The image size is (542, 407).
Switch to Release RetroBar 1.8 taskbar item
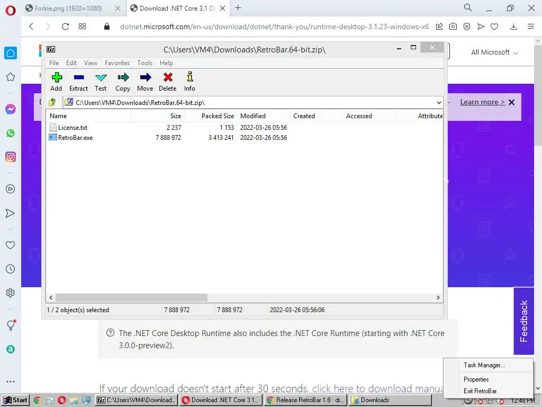point(305,400)
